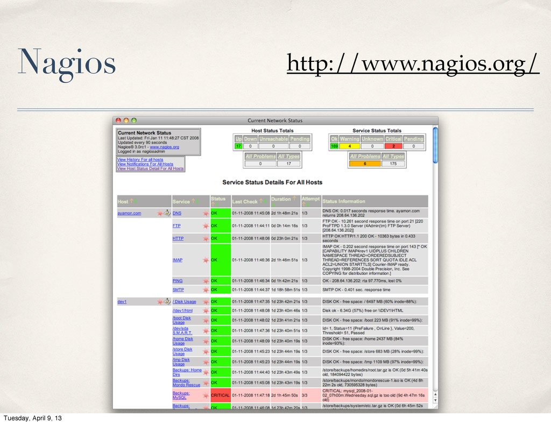Click the star icon in /home Disk Usage row

206,341
